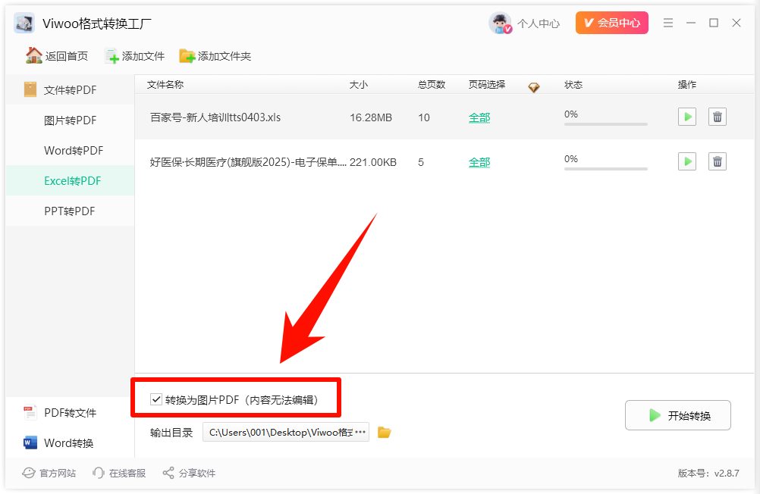This screenshot has width=760, height=494.
Task: Click 全部 page selection for 百家号 file
Action: [479, 117]
